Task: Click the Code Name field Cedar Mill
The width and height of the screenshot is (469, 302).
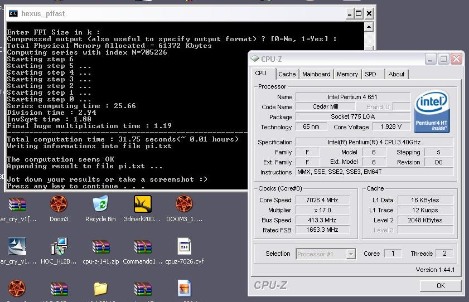Action: pos(326,106)
